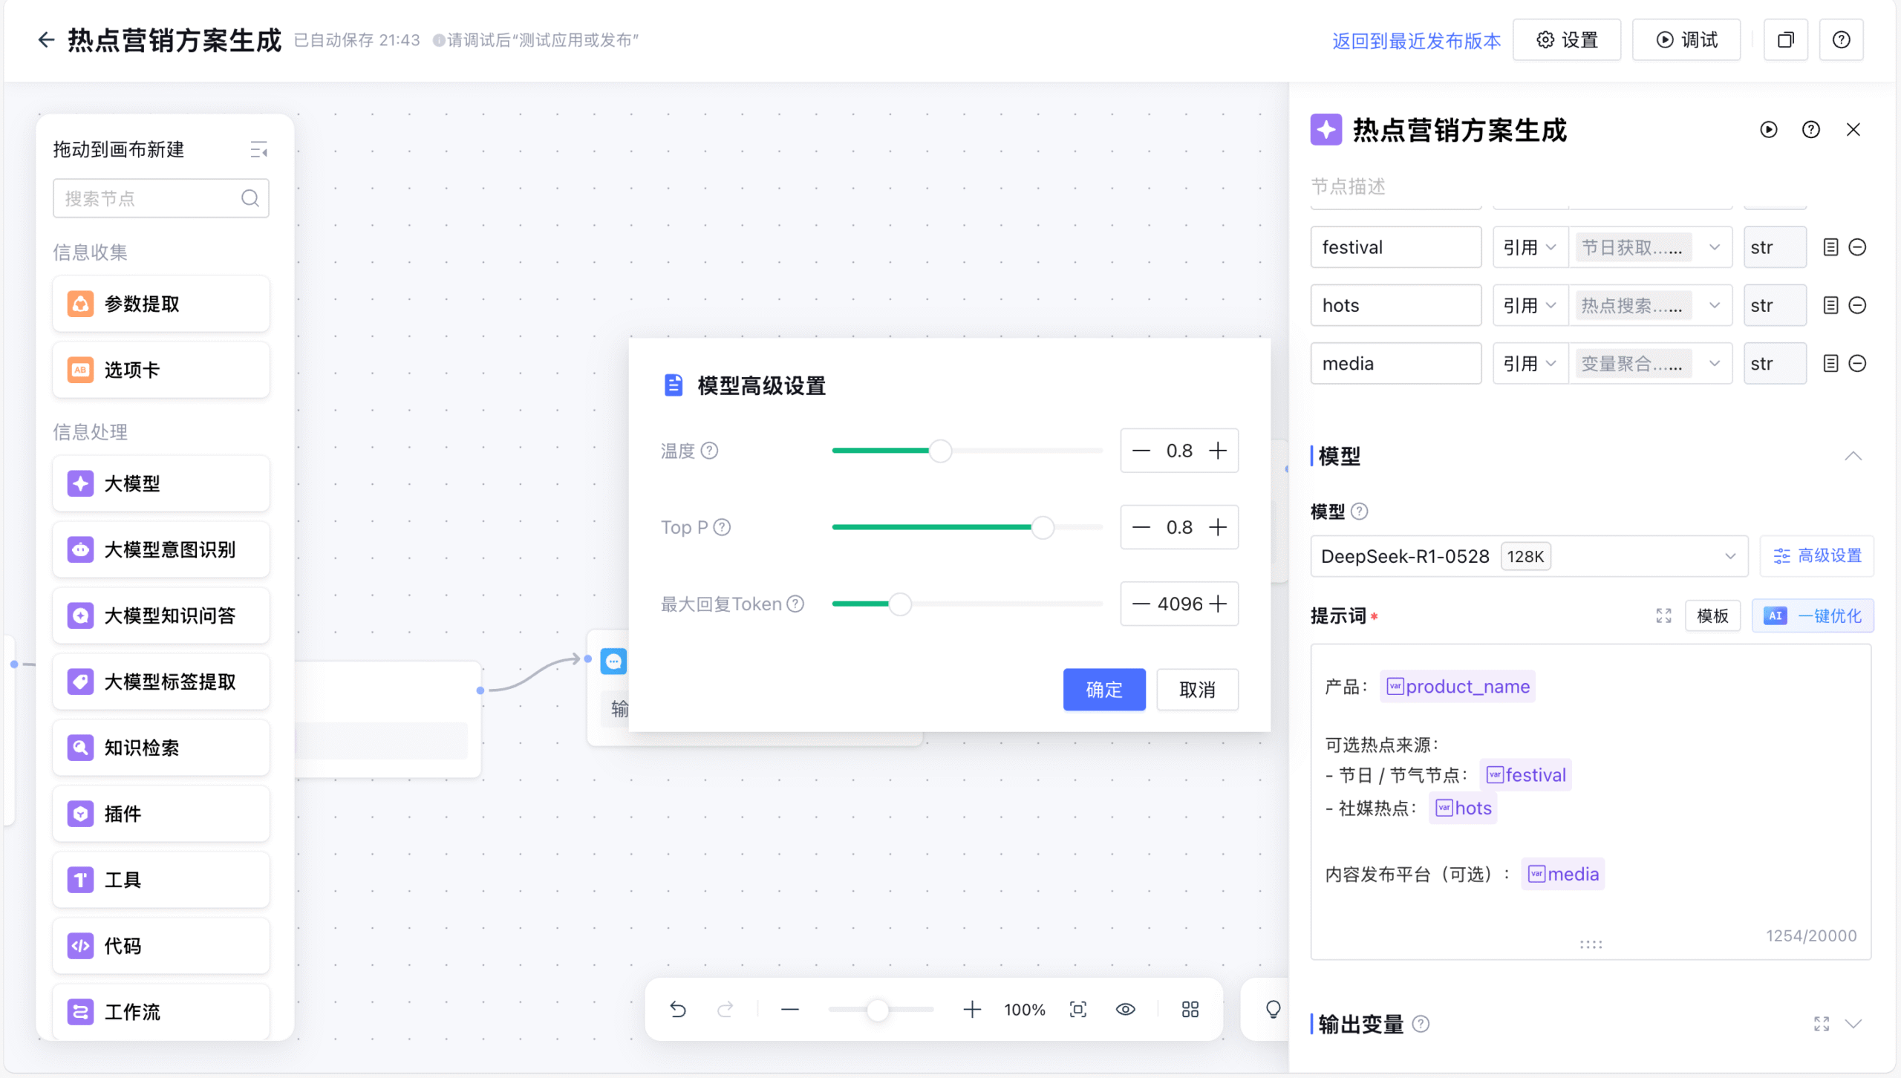The height and width of the screenshot is (1078, 1901).
Task: Run the node with the play icon
Action: [1768, 130]
